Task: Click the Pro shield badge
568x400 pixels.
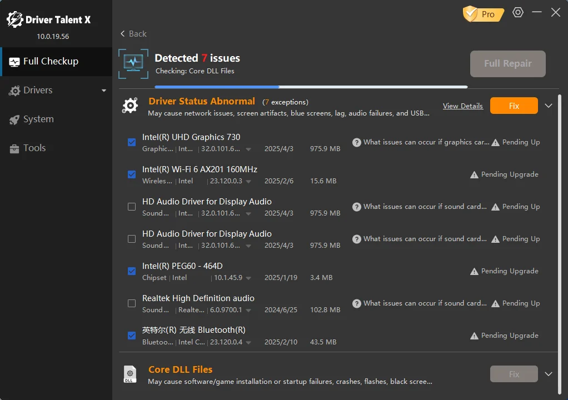Action: (x=484, y=14)
